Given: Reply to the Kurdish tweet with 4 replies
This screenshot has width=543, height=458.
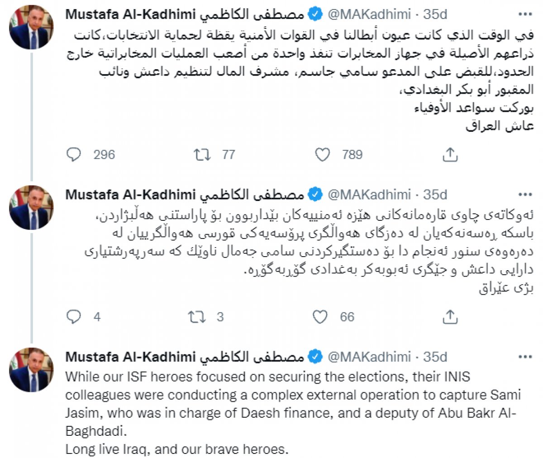Looking at the screenshot, I should pyautogui.click(x=74, y=317).
